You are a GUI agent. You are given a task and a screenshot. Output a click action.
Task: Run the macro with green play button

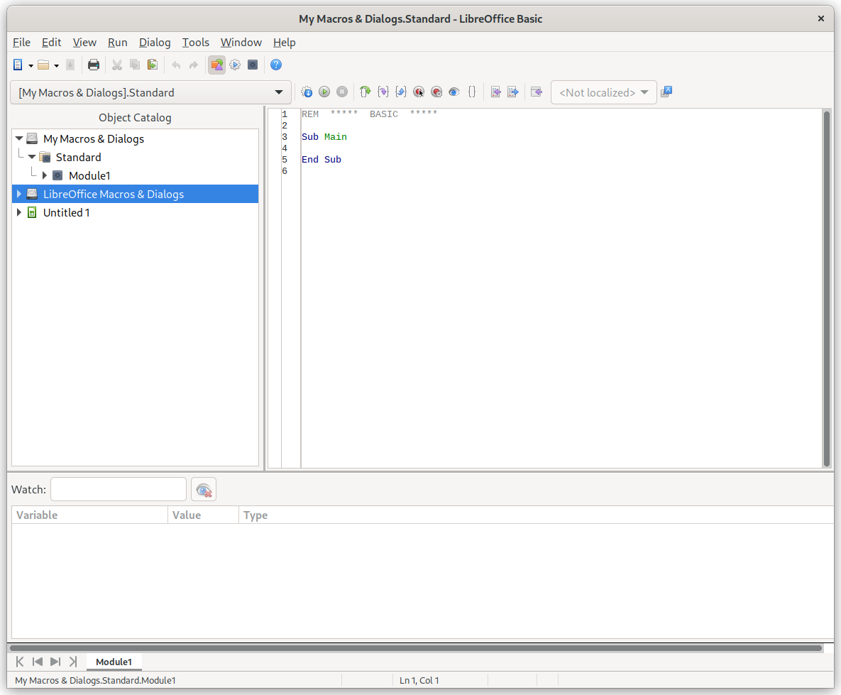click(x=324, y=92)
